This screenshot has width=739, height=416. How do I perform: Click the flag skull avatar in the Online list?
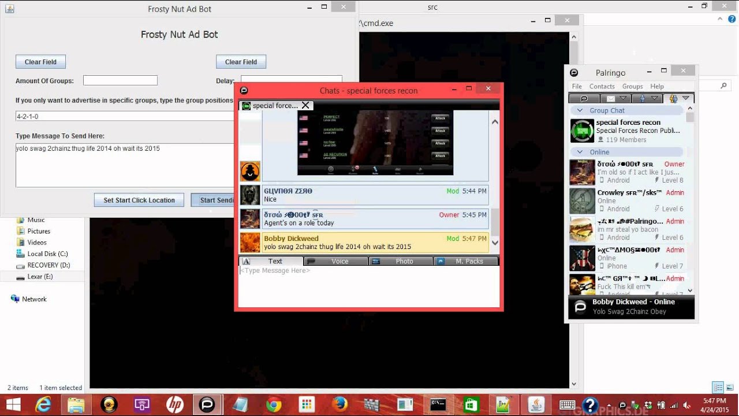point(582,258)
